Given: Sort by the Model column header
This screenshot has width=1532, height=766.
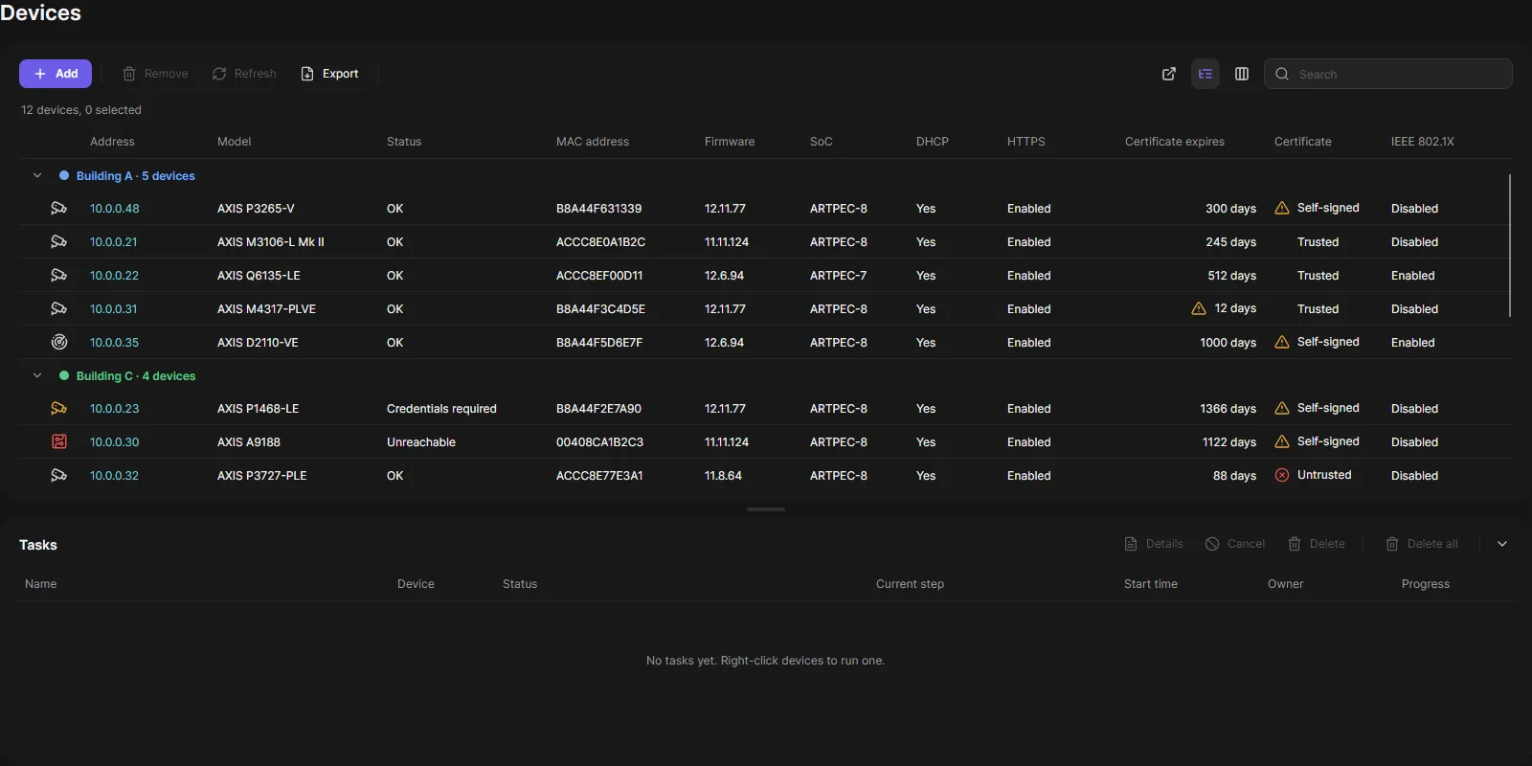Looking at the screenshot, I should point(234,142).
